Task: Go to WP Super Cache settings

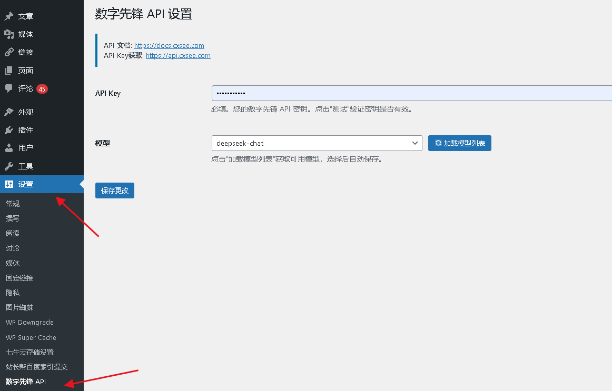Action: pyautogui.click(x=31, y=337)
